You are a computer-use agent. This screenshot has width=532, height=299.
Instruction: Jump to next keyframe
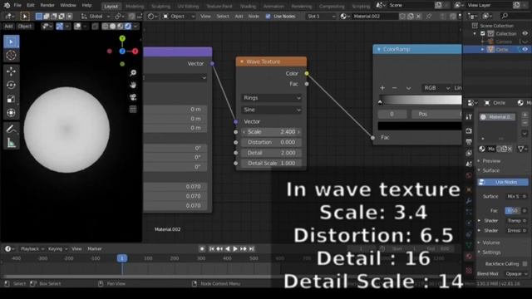244,249
